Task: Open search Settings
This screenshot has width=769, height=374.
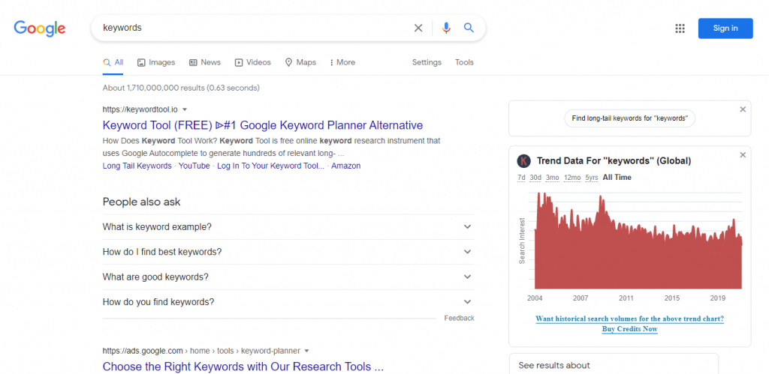Action: point(427,63)
